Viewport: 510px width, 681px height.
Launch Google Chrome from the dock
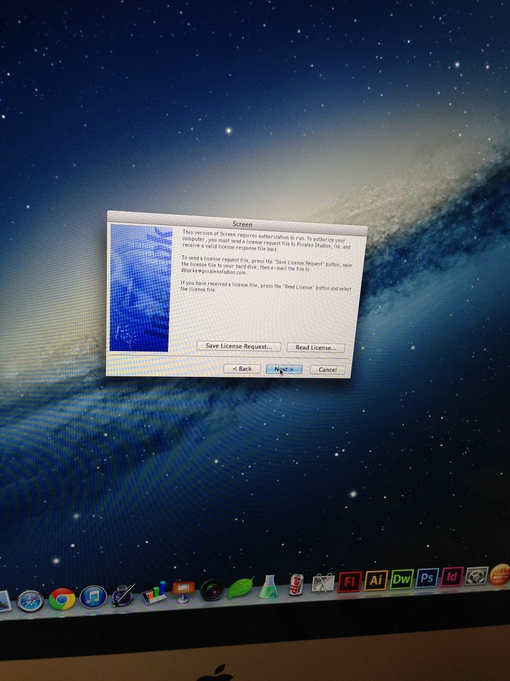coord(62,599)
